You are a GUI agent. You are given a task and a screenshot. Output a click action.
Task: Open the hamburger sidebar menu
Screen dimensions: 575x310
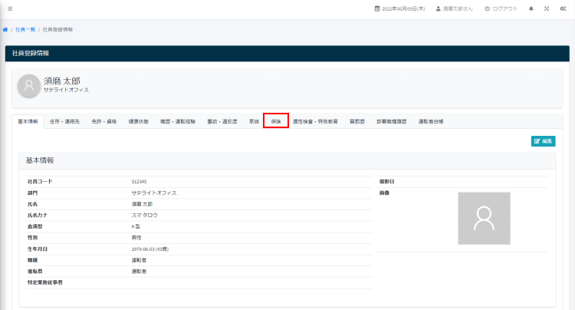pos(10,8)
